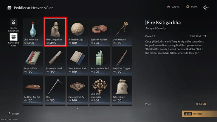Open the Jianghu Emporium tab

pos(13,25)
